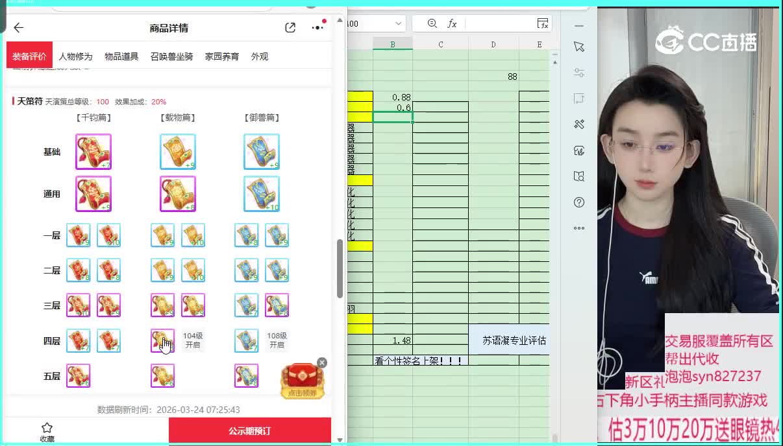Click the 公示期预订 button
783x446 pixels.
point(249,431)
